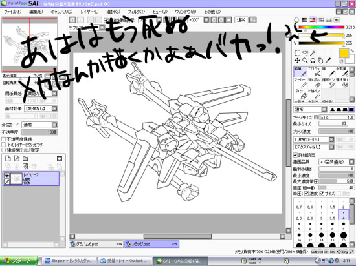Open 受信トレイ Outlook taskbar button
The width and height of the screenshot is (356, 266).
pos(125,261)
